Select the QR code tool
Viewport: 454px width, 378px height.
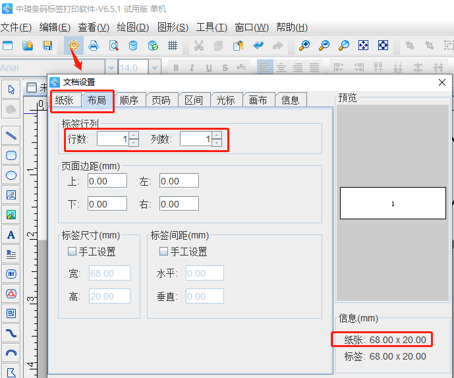[x=11, y=313]
